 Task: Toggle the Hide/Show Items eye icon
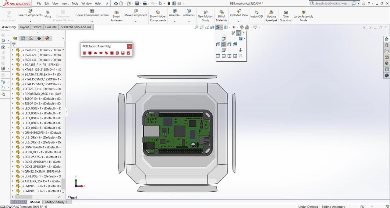click(x=234, y=27)
